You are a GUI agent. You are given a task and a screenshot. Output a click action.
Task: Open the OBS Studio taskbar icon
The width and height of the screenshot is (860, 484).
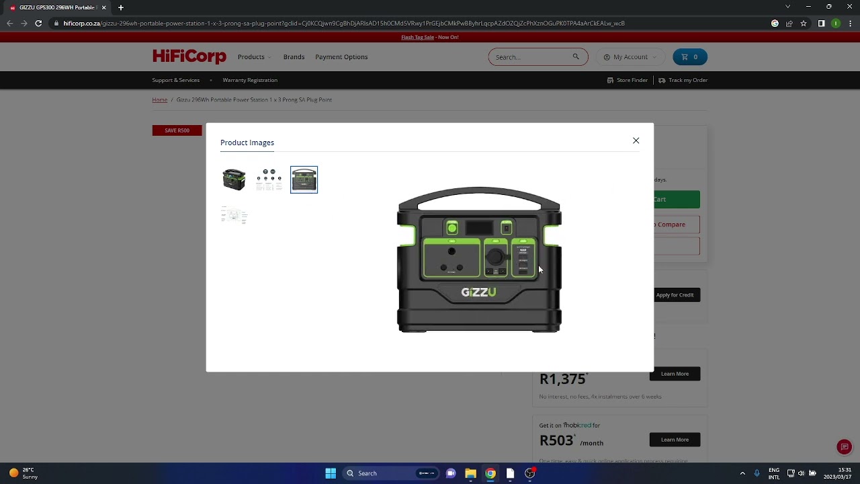pyautogui.click(x=530, y=473)
